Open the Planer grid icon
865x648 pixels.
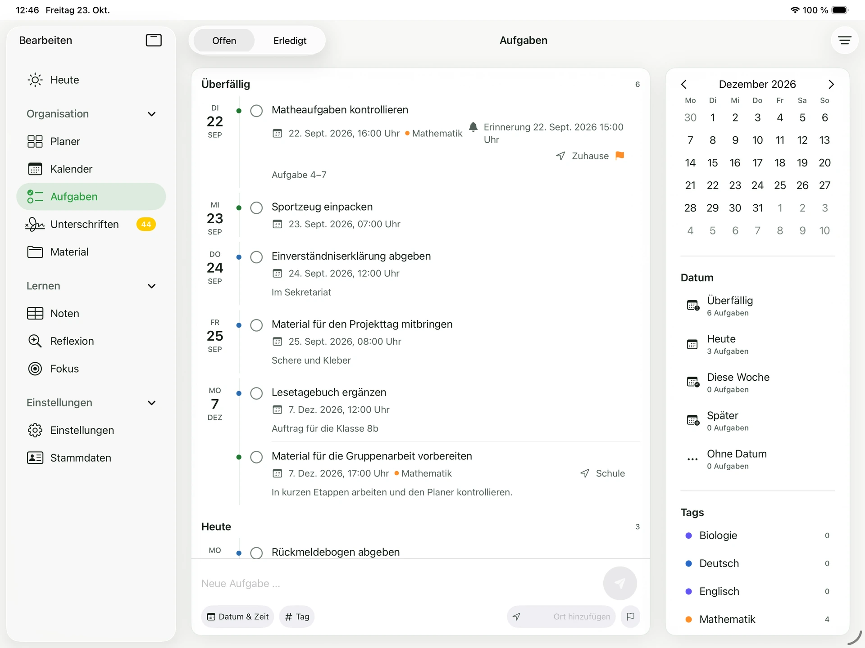tap(35, 141)
